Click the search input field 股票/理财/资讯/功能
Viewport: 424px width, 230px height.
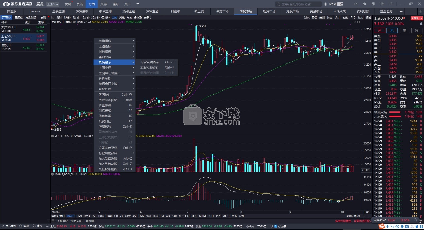tap(298, 4)
